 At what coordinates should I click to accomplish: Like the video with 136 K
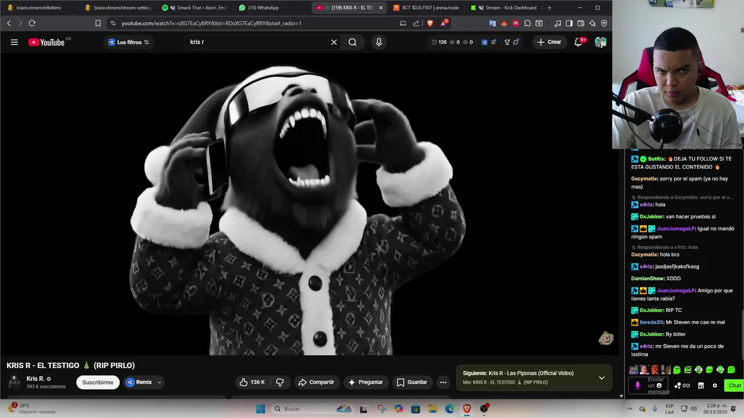[252, 382]
